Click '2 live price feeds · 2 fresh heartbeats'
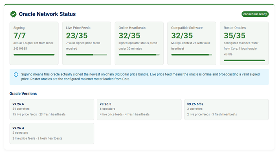Viewport: 277px width, 153px height. 37,138
